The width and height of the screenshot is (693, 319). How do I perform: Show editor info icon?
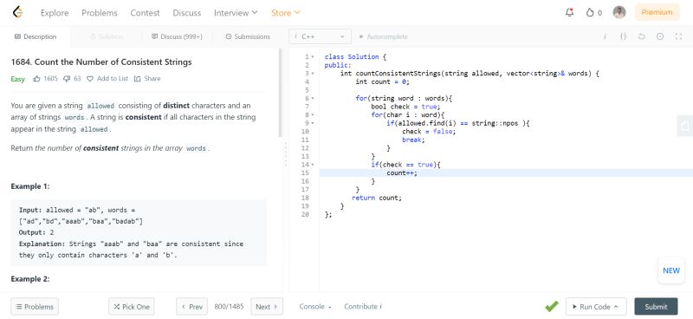click(x=605, y=36)
